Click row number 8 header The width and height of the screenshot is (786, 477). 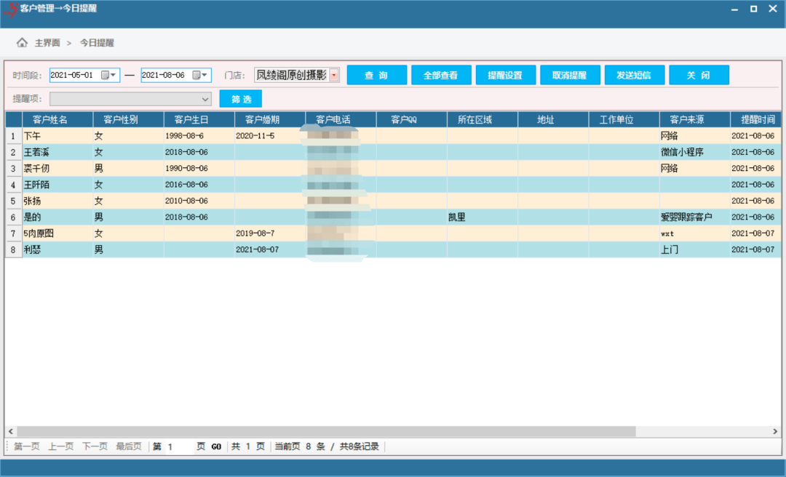coord(14,249)
